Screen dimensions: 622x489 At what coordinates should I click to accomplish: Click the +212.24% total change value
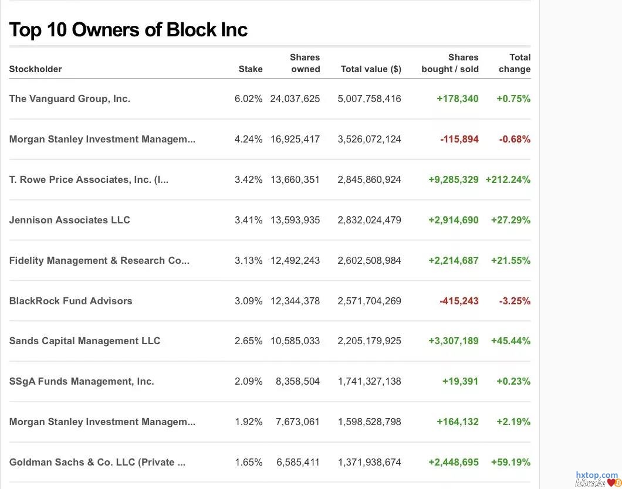click(508, 179)
